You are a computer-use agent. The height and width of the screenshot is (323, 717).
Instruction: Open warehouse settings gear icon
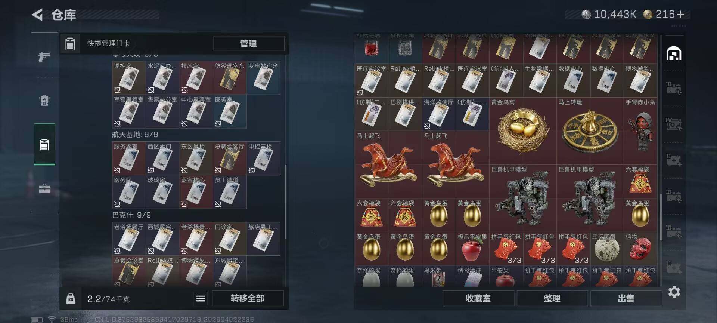click(674, 292)
